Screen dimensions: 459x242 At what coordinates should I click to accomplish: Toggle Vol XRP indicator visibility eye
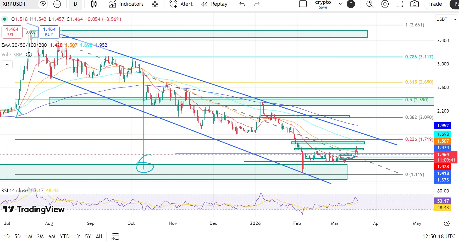(29, 54)
